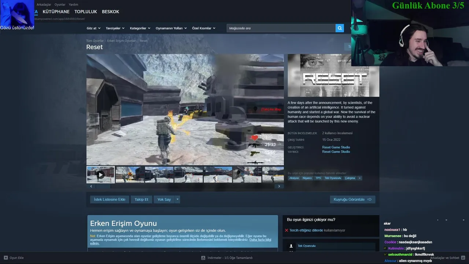Click the thumbnail strip scrollbar handle
The width and height of the screenshot is (469, 264).
click(103, 186)
